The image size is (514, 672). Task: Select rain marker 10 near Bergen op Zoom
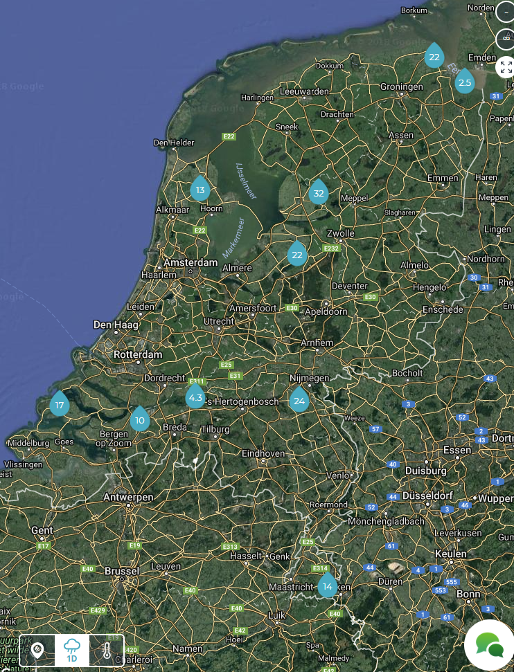[x=140, y=420]
